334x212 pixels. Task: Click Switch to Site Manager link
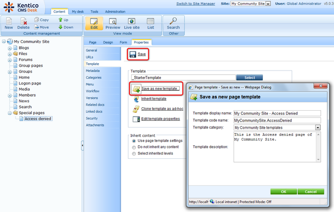pyautogui.click(x=196, y=4)
